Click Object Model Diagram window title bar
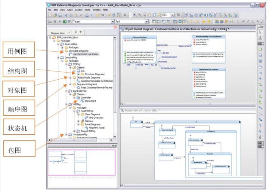Viewport: 272px width, 192px height. tap(188, 29)
